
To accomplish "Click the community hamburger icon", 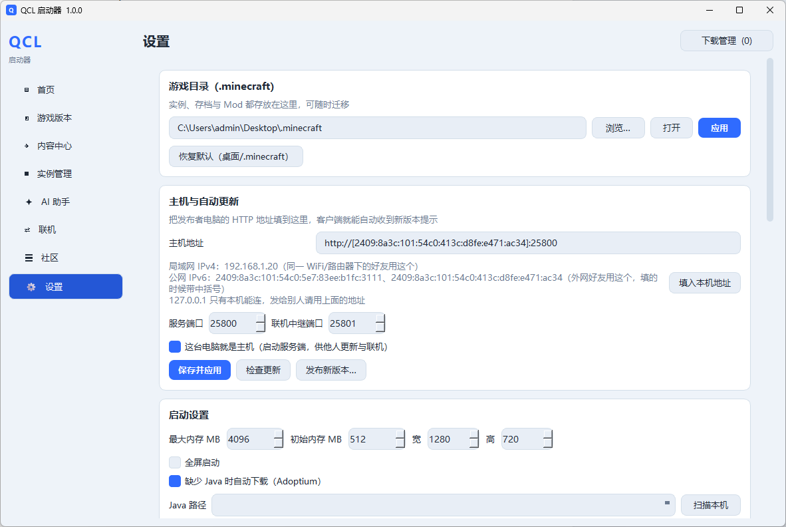I will pos(29,258).
